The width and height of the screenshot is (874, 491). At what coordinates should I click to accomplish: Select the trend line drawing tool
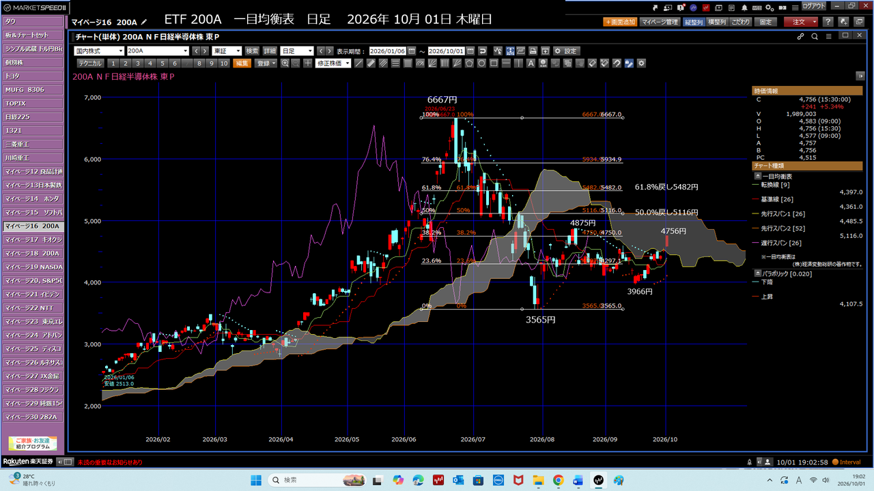[358, 63]
